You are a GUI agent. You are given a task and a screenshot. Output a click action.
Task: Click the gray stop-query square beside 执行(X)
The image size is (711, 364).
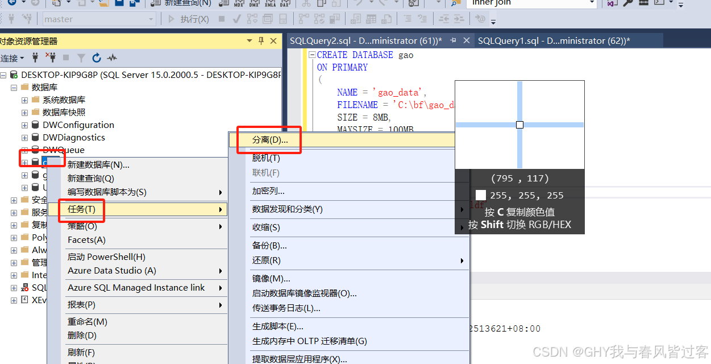point(222,19)
